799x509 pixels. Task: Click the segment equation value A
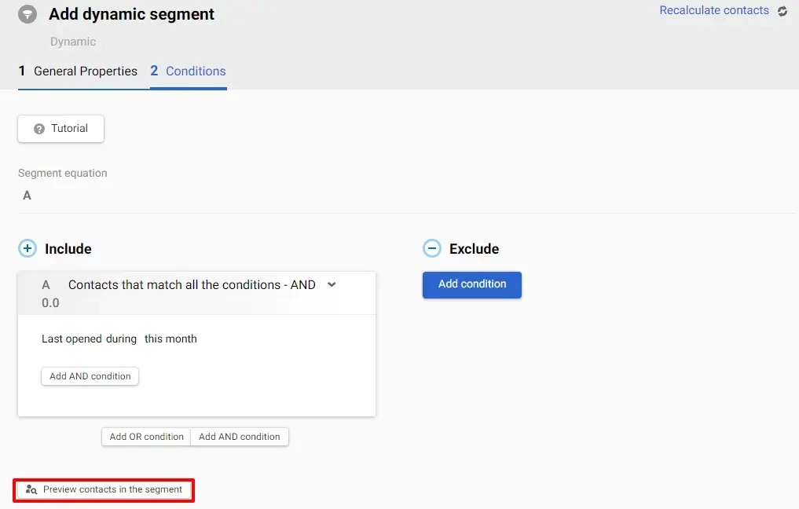coord(27,196)
